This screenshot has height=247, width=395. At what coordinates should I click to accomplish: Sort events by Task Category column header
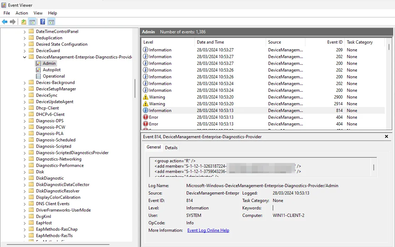click(365, 42)
